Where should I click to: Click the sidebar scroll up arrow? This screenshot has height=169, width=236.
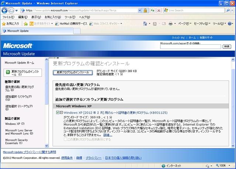[x=46, y=59]
